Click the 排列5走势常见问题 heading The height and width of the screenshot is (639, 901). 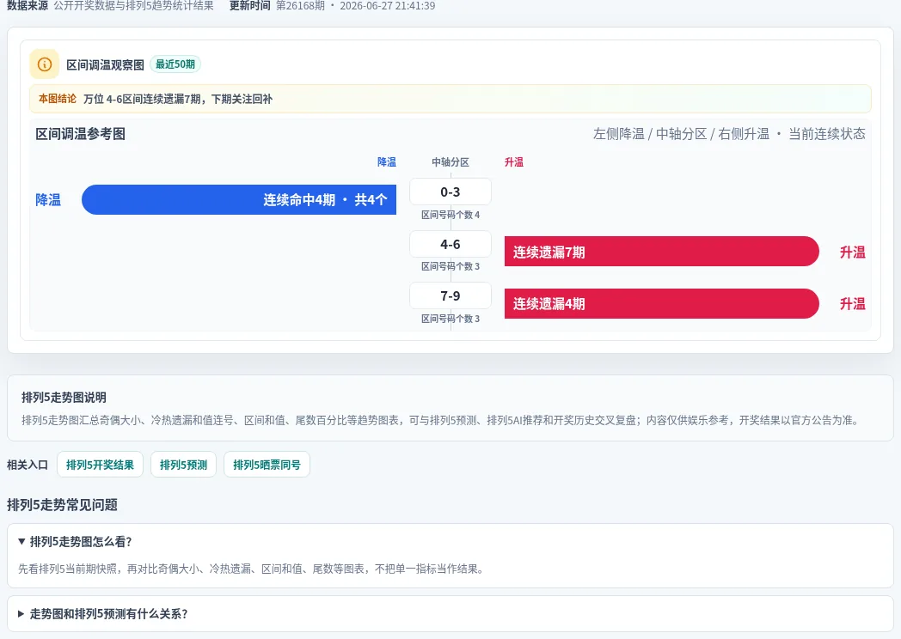click(62, 505)
